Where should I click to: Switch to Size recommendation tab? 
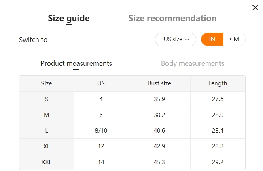pos(172,18)
